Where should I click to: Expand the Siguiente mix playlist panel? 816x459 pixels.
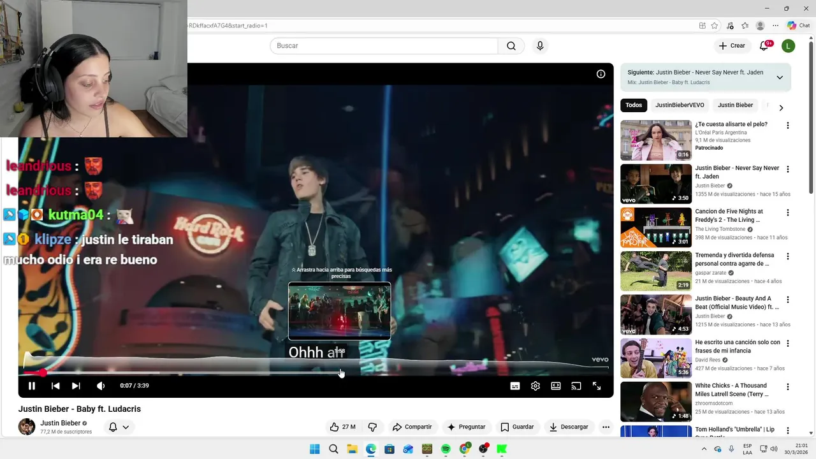tap(780, 77)
